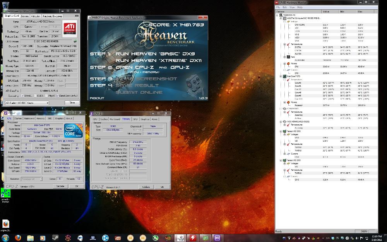This screenshot has height=242, width=387.
Task: Open Windows Media Player taskbar icon
Action: (43, 238)
